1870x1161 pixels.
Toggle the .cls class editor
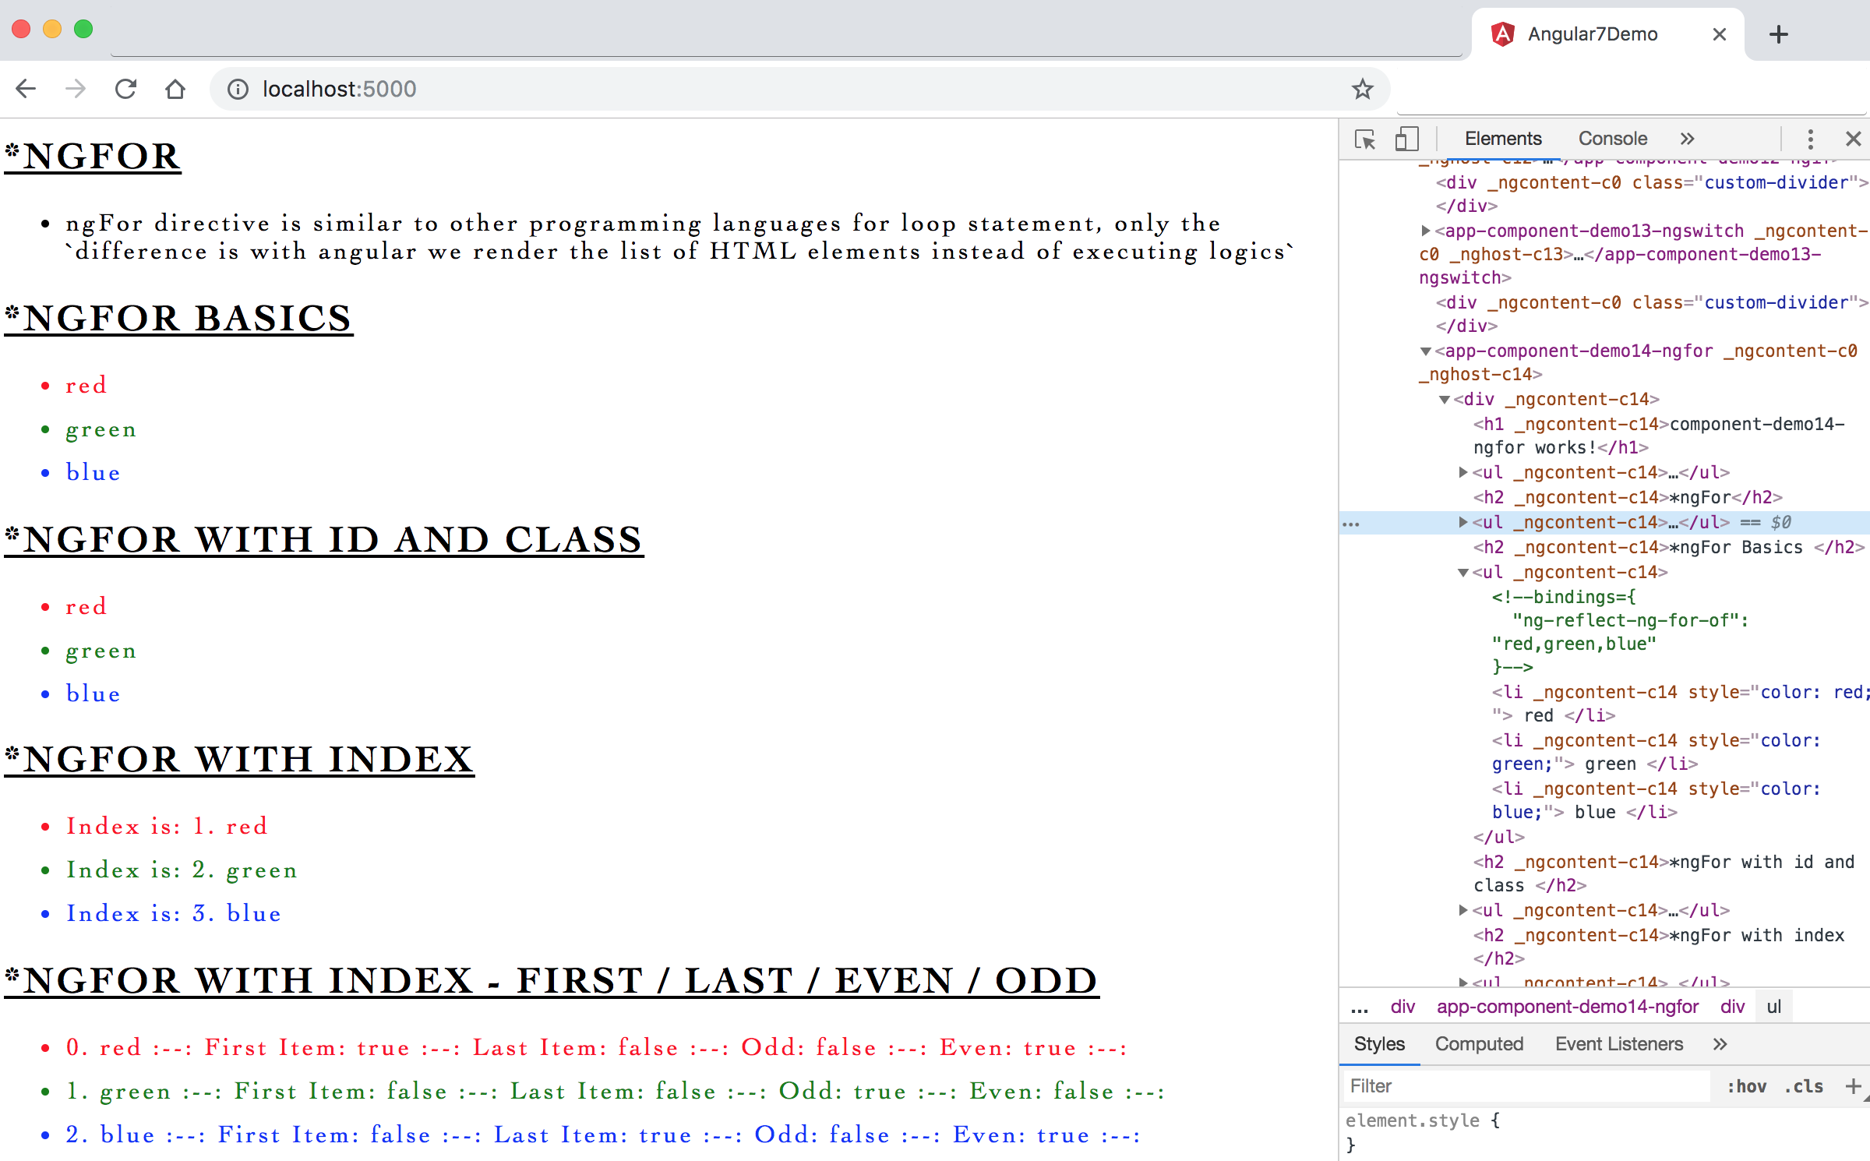(x=1804, y=1086)
